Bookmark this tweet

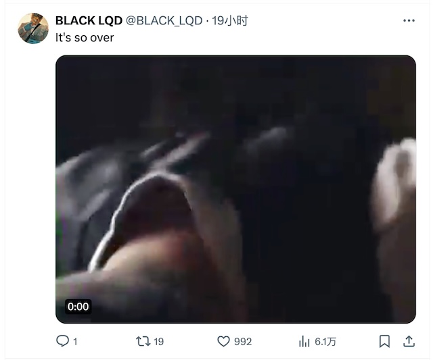[384, 342]
